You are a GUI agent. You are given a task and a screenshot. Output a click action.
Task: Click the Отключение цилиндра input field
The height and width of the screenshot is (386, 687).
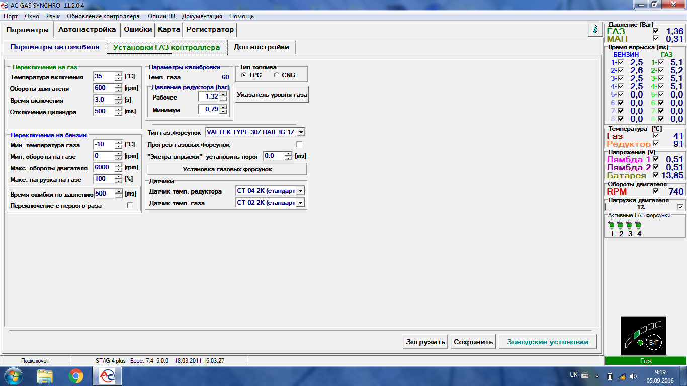104,111
